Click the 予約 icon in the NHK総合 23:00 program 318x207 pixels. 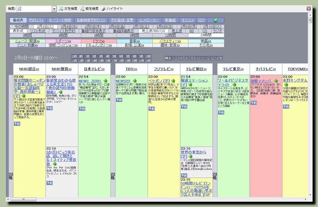click(17, 124)
